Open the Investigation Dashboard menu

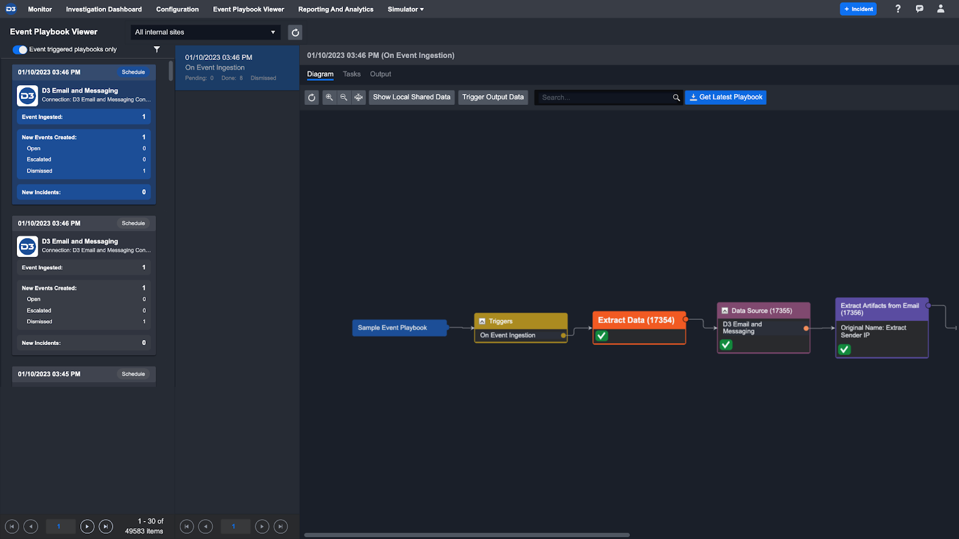[104, 9]
